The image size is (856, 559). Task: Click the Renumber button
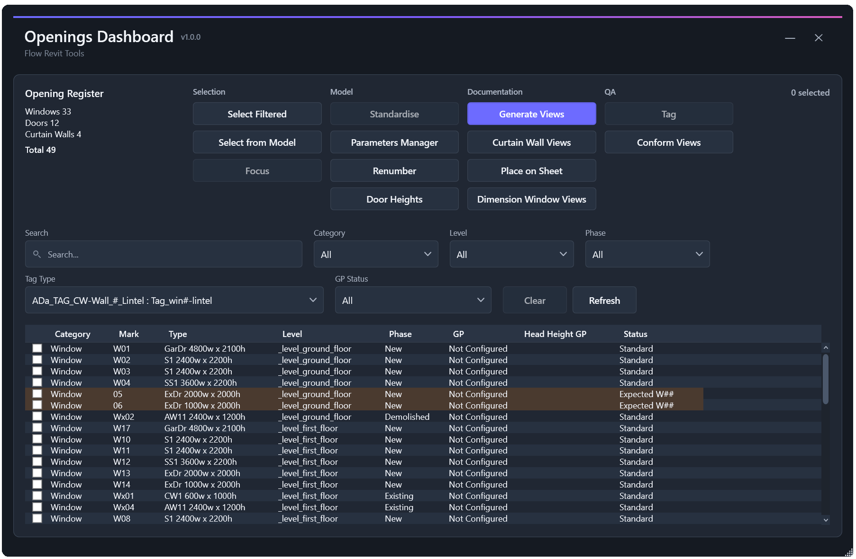coord(394,170)
